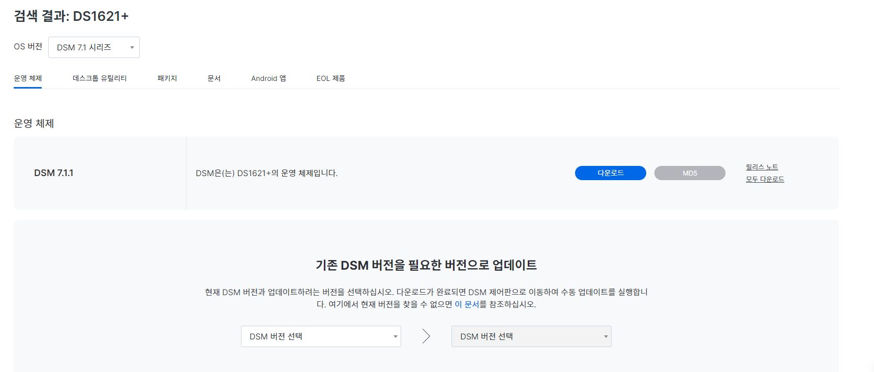Open the EOL 제품 tab
This screenshot has height=372, width=874.
click(330, 78)
